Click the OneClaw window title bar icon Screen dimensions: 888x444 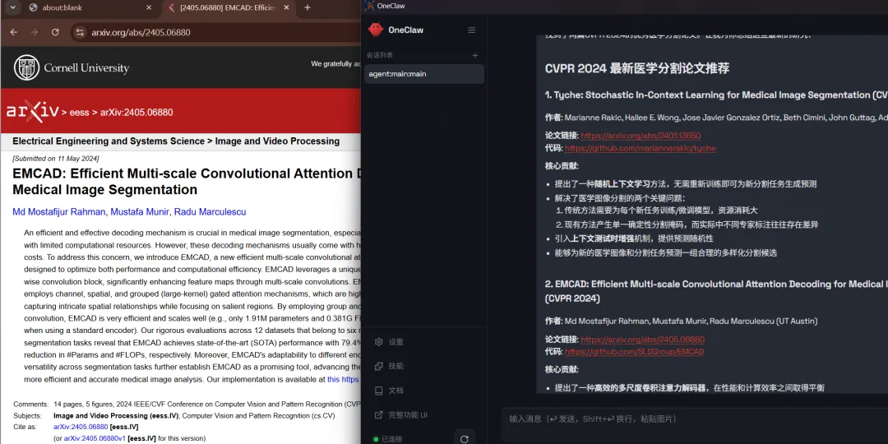[x=370, y=6]
